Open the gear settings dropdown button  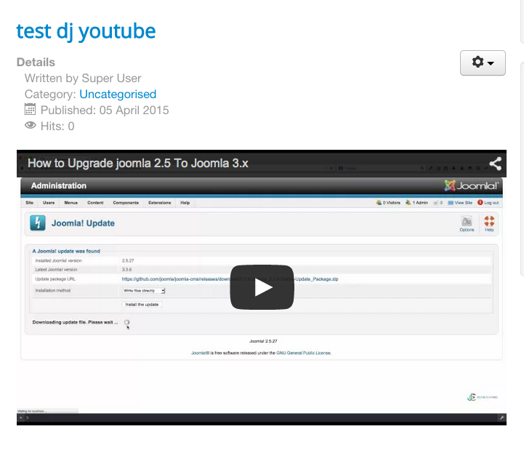[x=483, y=63]
